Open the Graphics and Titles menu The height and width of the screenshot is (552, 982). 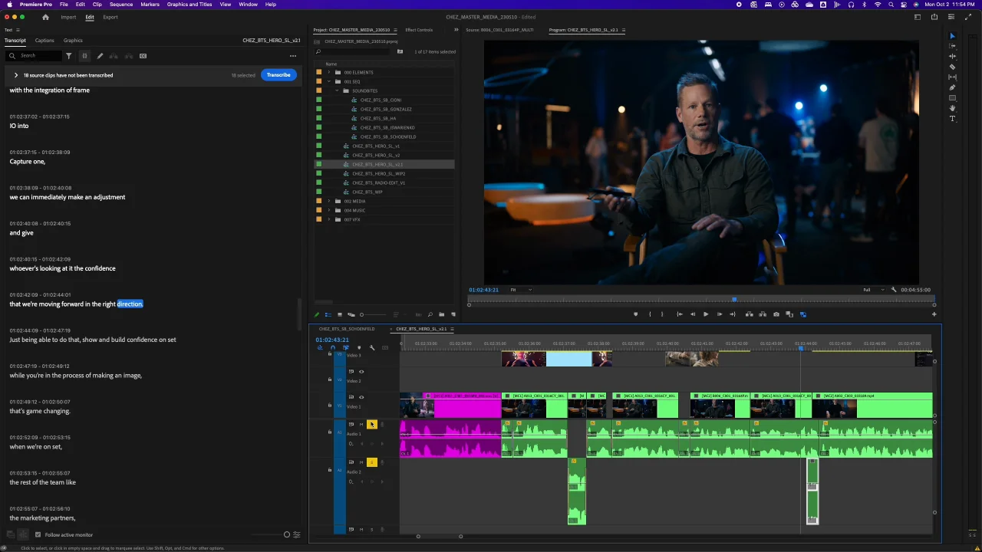click(189, 5)
